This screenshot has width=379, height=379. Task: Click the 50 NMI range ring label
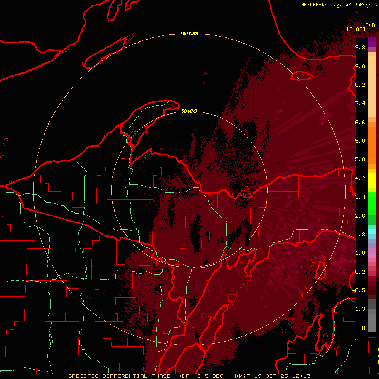click(x=189, y=111)
